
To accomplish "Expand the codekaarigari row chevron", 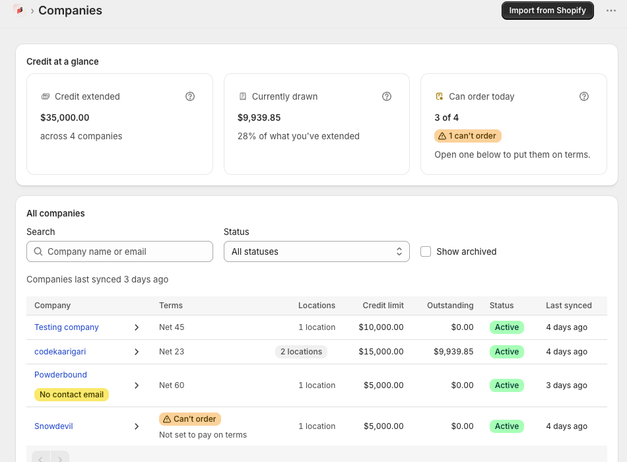I will (x=137, y=352).
